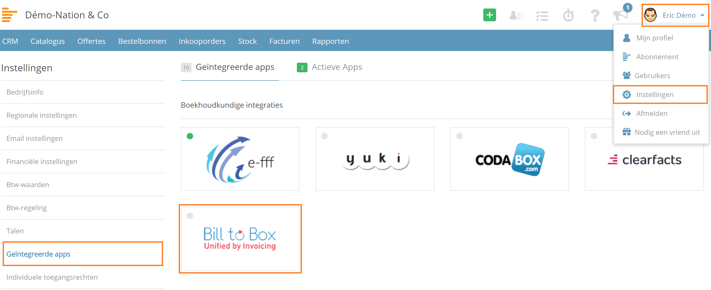Click Eric Démo's avatar picture
Viewport: 711px width, 290px height.
click(650, 15)
